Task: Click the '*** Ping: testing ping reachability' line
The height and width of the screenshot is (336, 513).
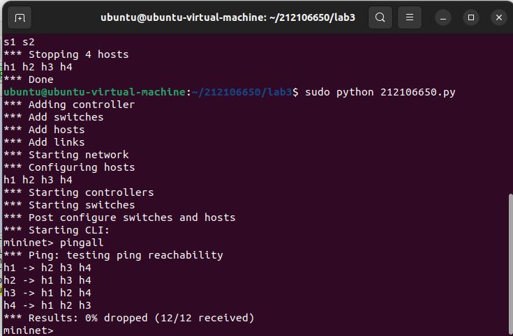Action: [x=113, y=255]
